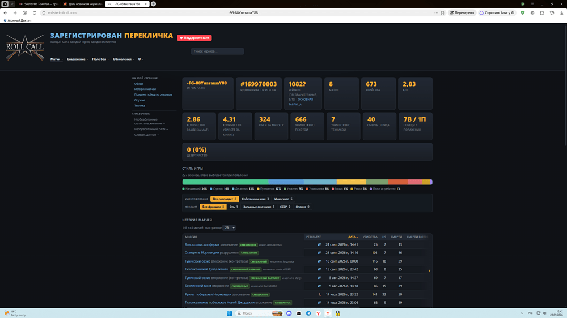The height and width of the screenshot is (318, 567).
Task: Click the Переведено translation button
Action: pos(462,12)
